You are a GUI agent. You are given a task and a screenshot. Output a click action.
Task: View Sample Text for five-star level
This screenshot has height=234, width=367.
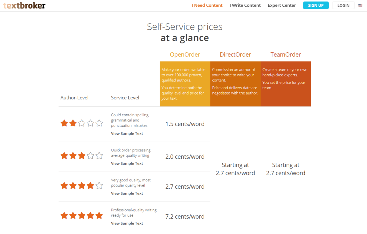point(127,224)
